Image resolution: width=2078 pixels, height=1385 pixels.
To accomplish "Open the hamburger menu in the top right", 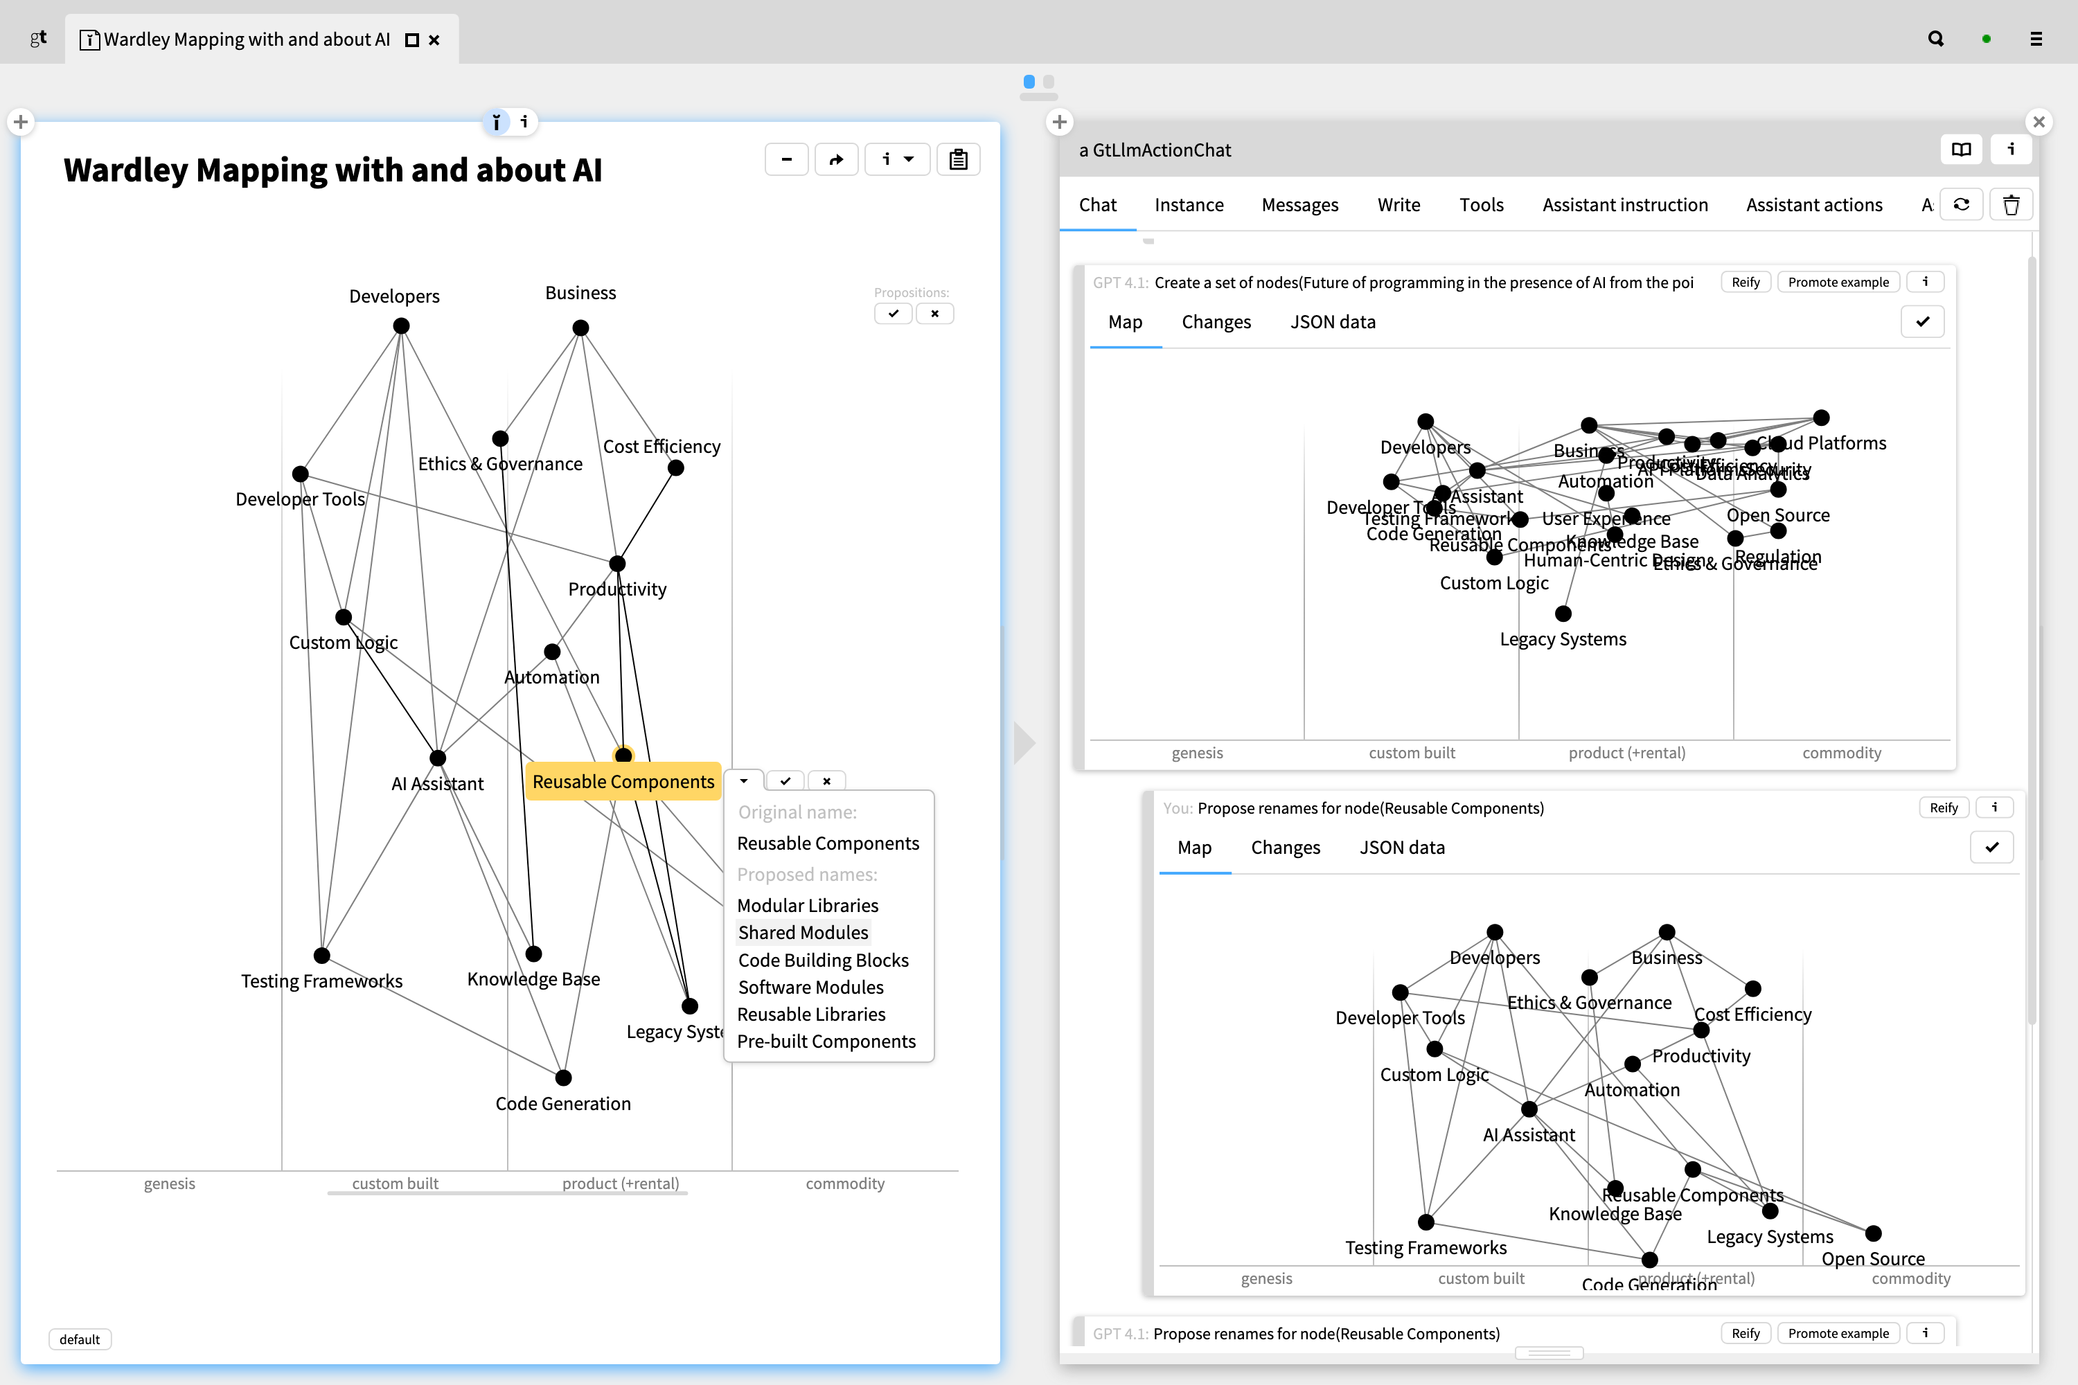I will (2036, 39).
